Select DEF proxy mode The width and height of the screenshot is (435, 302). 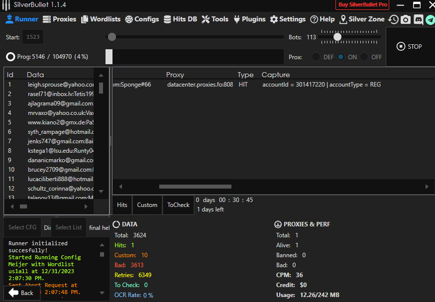[316, 57]
